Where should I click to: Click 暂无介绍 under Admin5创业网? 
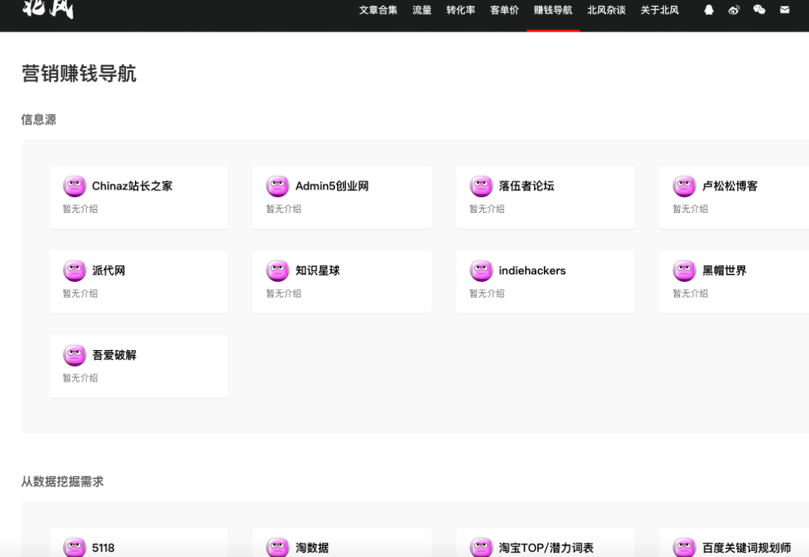click(x=283, y=209)
